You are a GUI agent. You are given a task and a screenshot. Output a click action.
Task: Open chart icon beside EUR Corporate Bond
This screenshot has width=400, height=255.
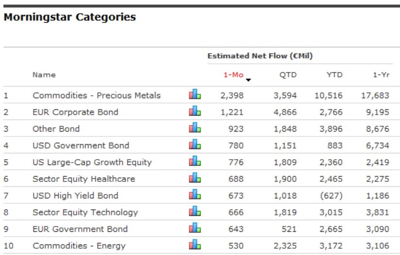pyautogui.click(x=195, y=112)
